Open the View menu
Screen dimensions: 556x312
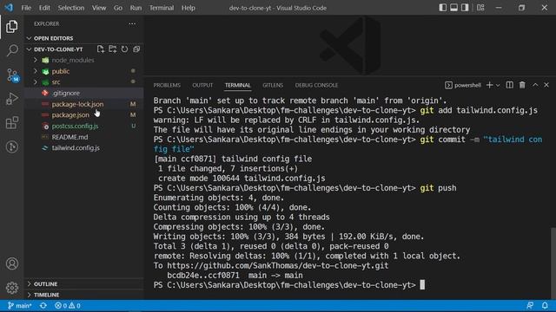coord(99,8)
